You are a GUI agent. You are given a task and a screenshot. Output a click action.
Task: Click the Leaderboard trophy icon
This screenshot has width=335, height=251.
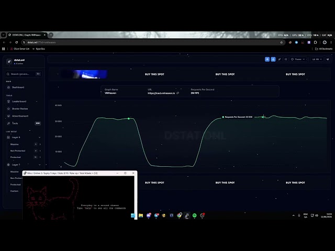(x=8, y=101)
